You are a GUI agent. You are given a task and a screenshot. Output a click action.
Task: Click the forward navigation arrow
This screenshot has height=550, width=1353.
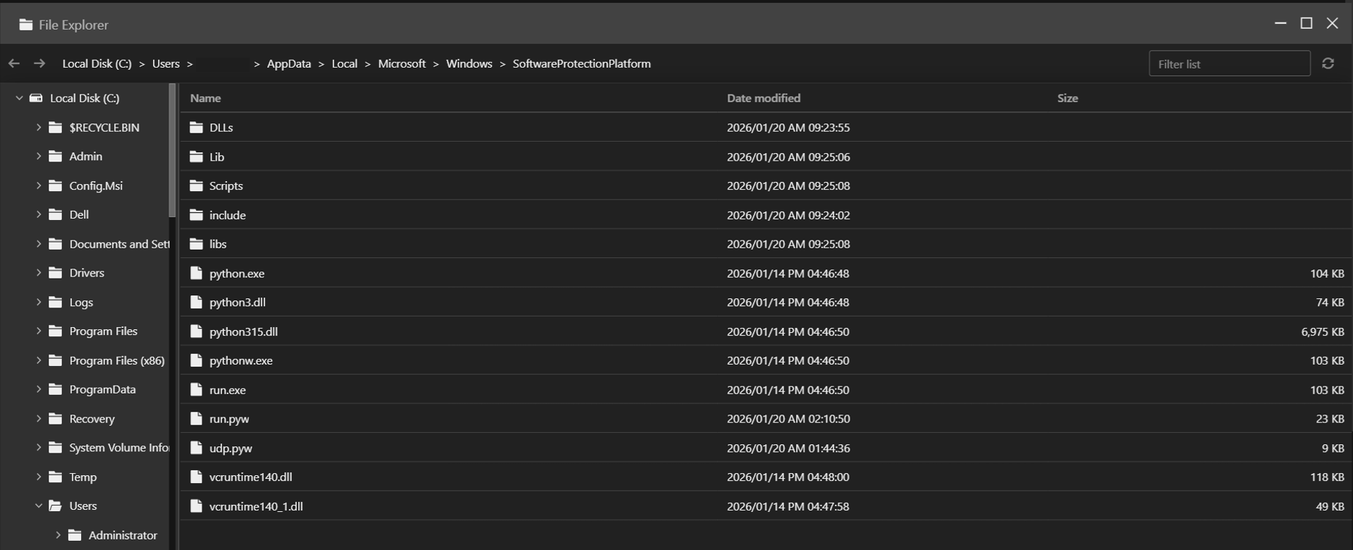point(39,63)
